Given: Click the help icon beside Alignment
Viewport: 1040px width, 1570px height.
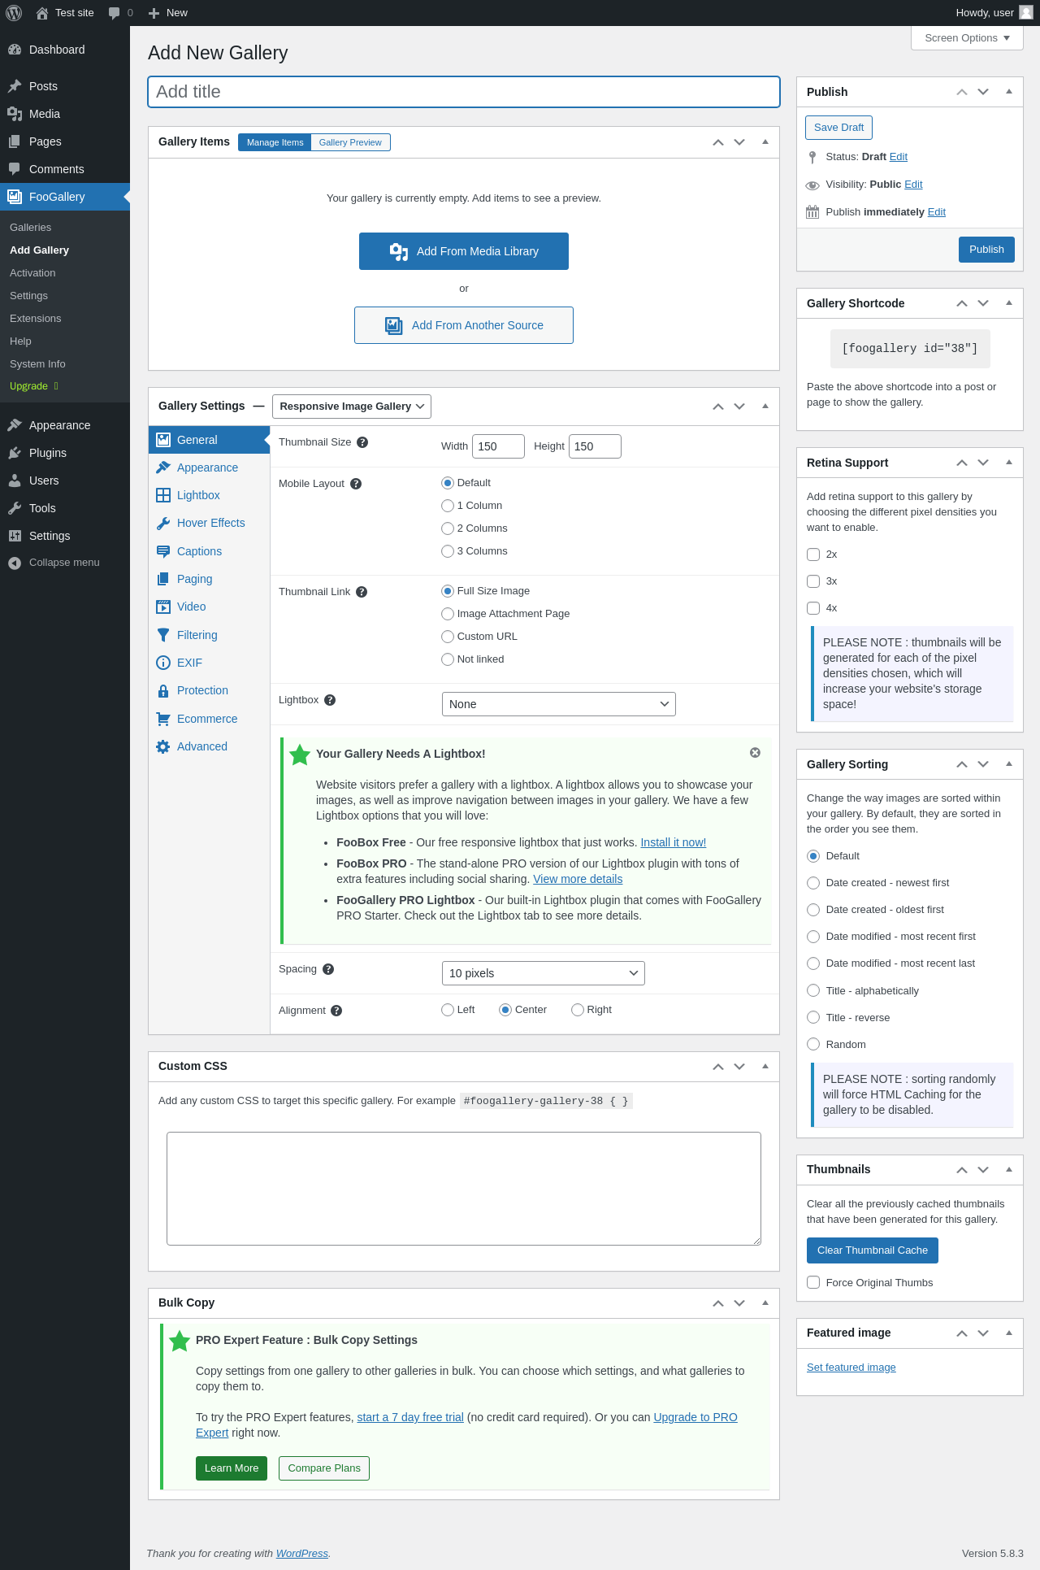Looking at the screenshot, I should click(x=336, y=1011).
